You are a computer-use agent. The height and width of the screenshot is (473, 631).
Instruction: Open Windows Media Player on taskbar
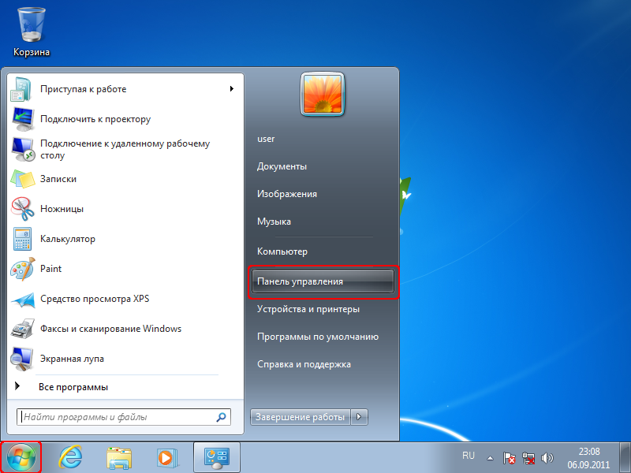[166, 458]
